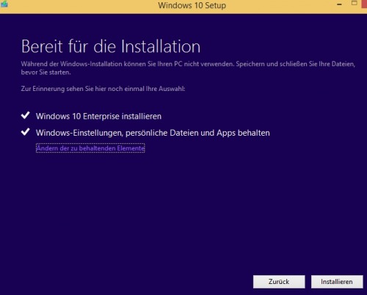367x295 pixels.
Task: Click the 'Zur Erinnerung sehen Sie' reminder line
Action: [x=103, y=89]
